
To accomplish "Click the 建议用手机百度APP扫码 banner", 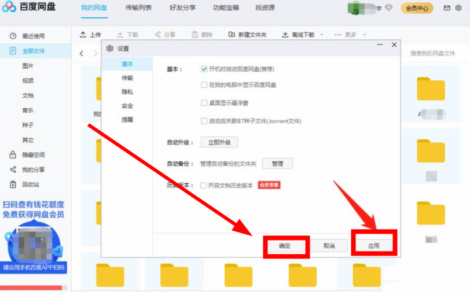I will [x=34, y=268].
